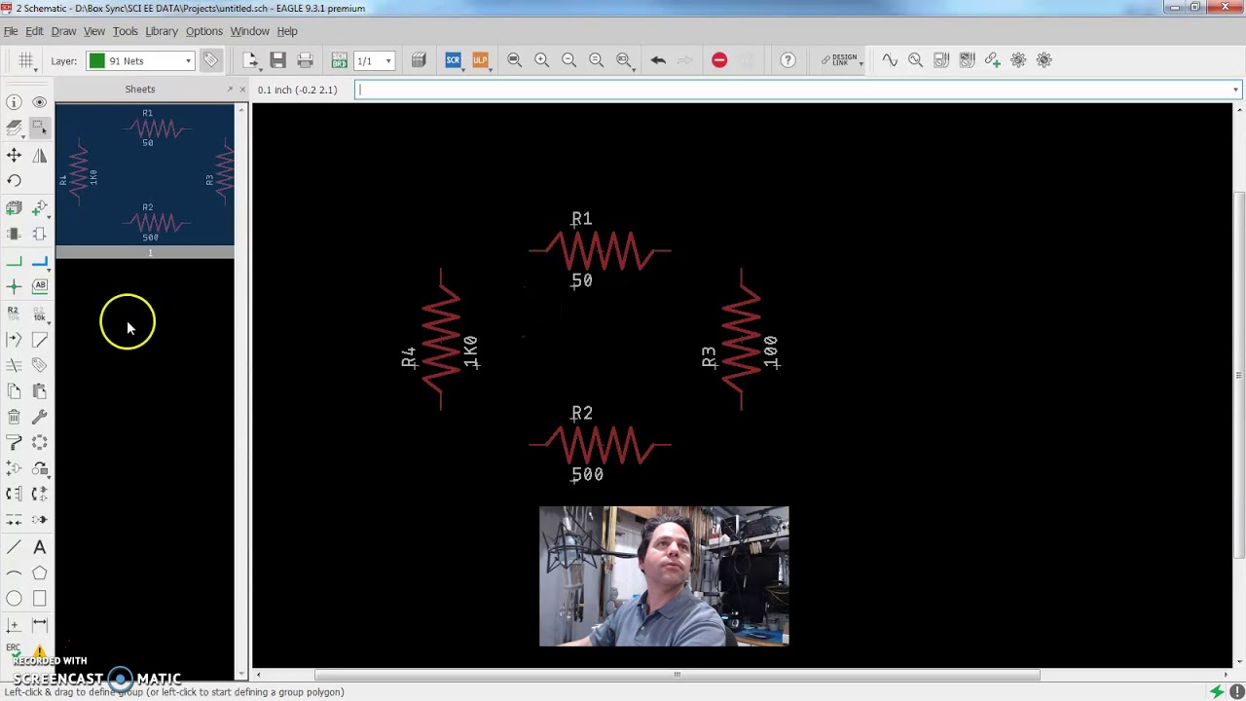
Task: Expand the command history dropdown arrow
Action: pos(1235,90)
